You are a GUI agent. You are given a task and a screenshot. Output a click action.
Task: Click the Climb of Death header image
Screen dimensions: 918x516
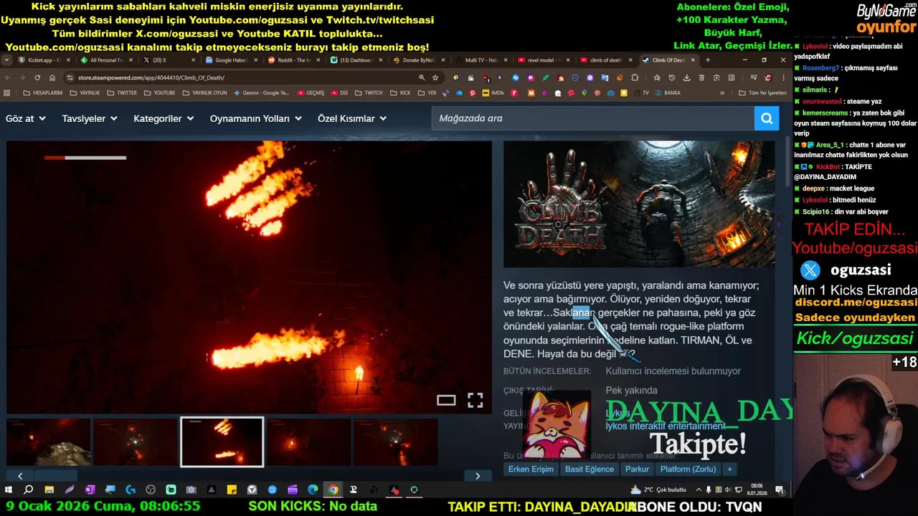pos(639,204)
